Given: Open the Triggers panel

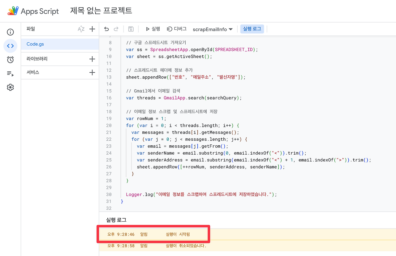Looking at the screenshot, I should pyautogui.click(x=10, y=60).
